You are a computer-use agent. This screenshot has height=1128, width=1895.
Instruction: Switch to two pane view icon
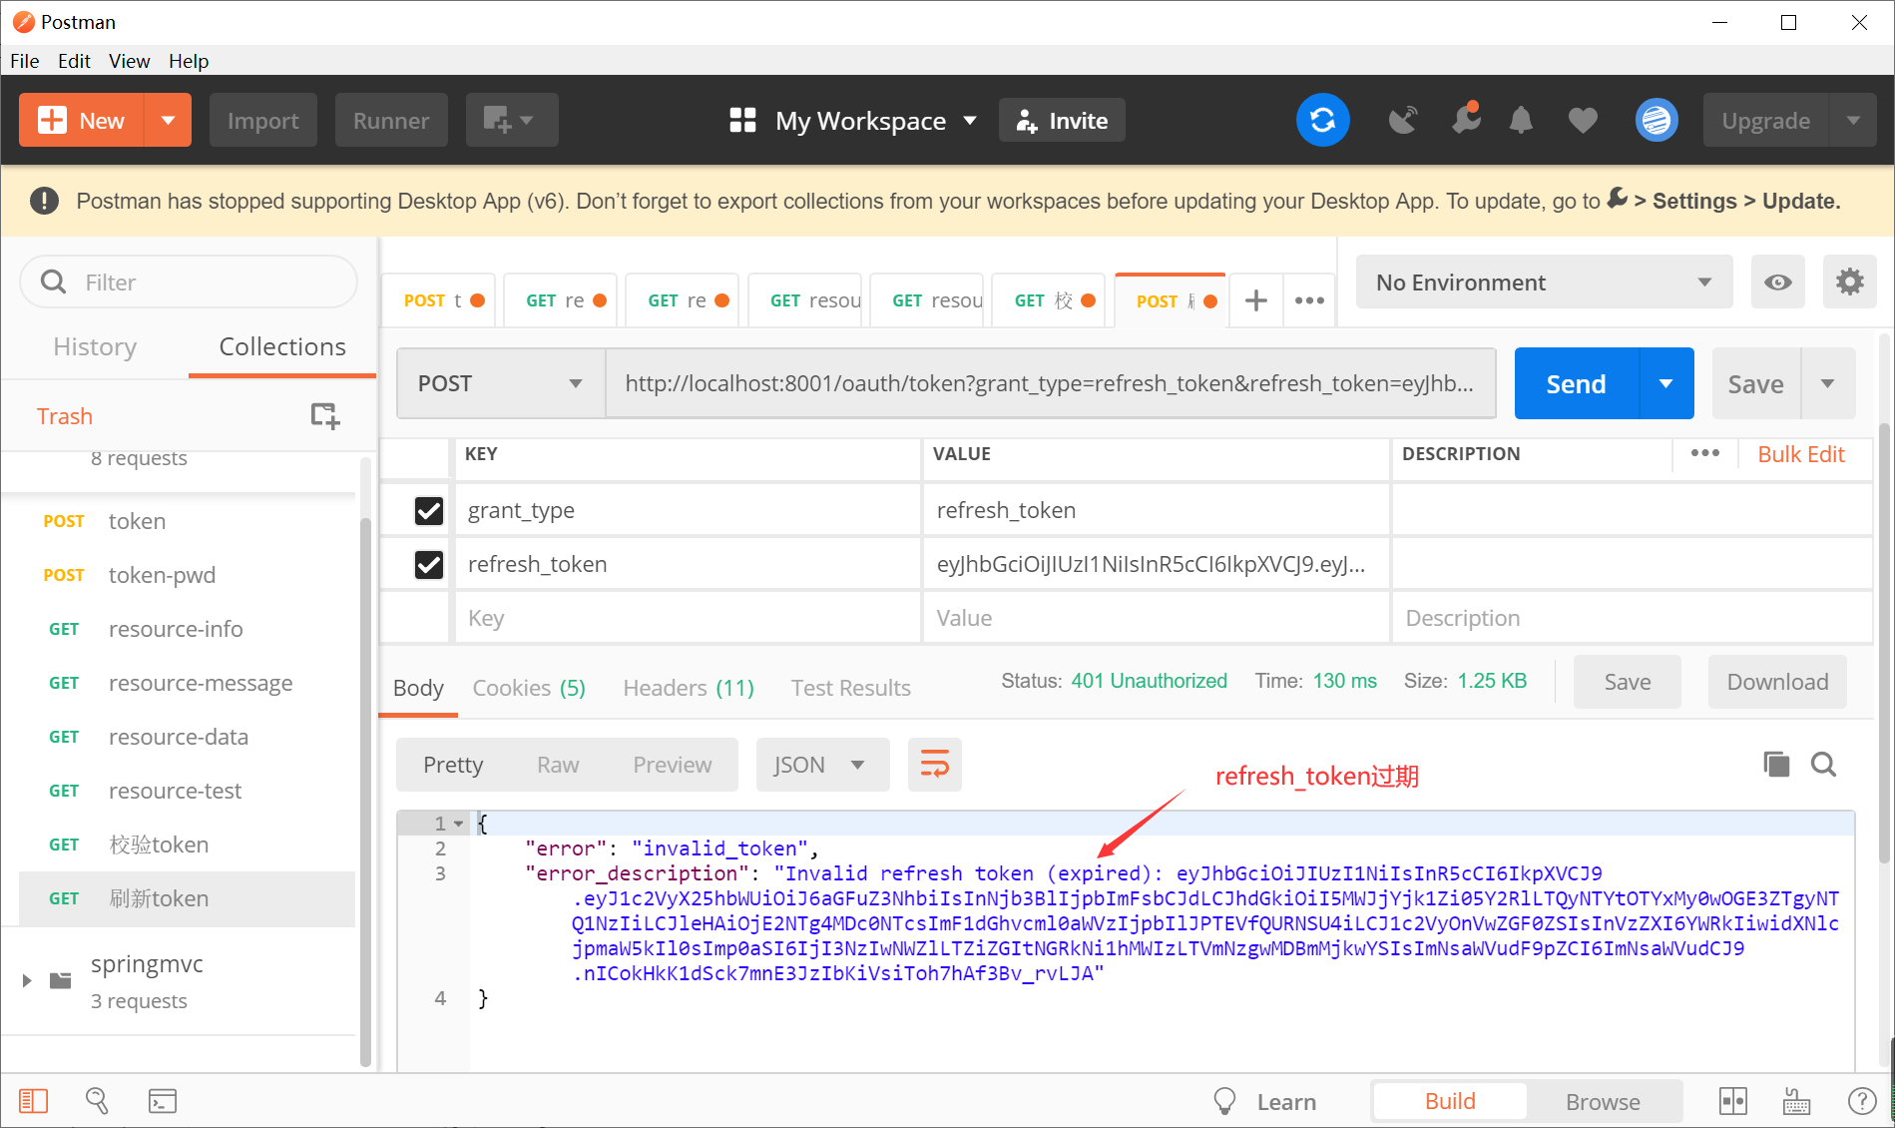point(1733,1101)
